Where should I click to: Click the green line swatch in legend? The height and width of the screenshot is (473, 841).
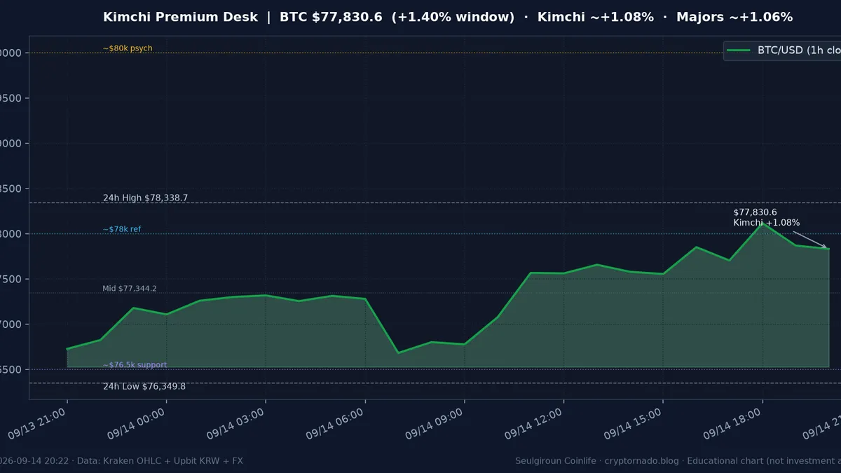pyautogui.click(x=739, y=50)
